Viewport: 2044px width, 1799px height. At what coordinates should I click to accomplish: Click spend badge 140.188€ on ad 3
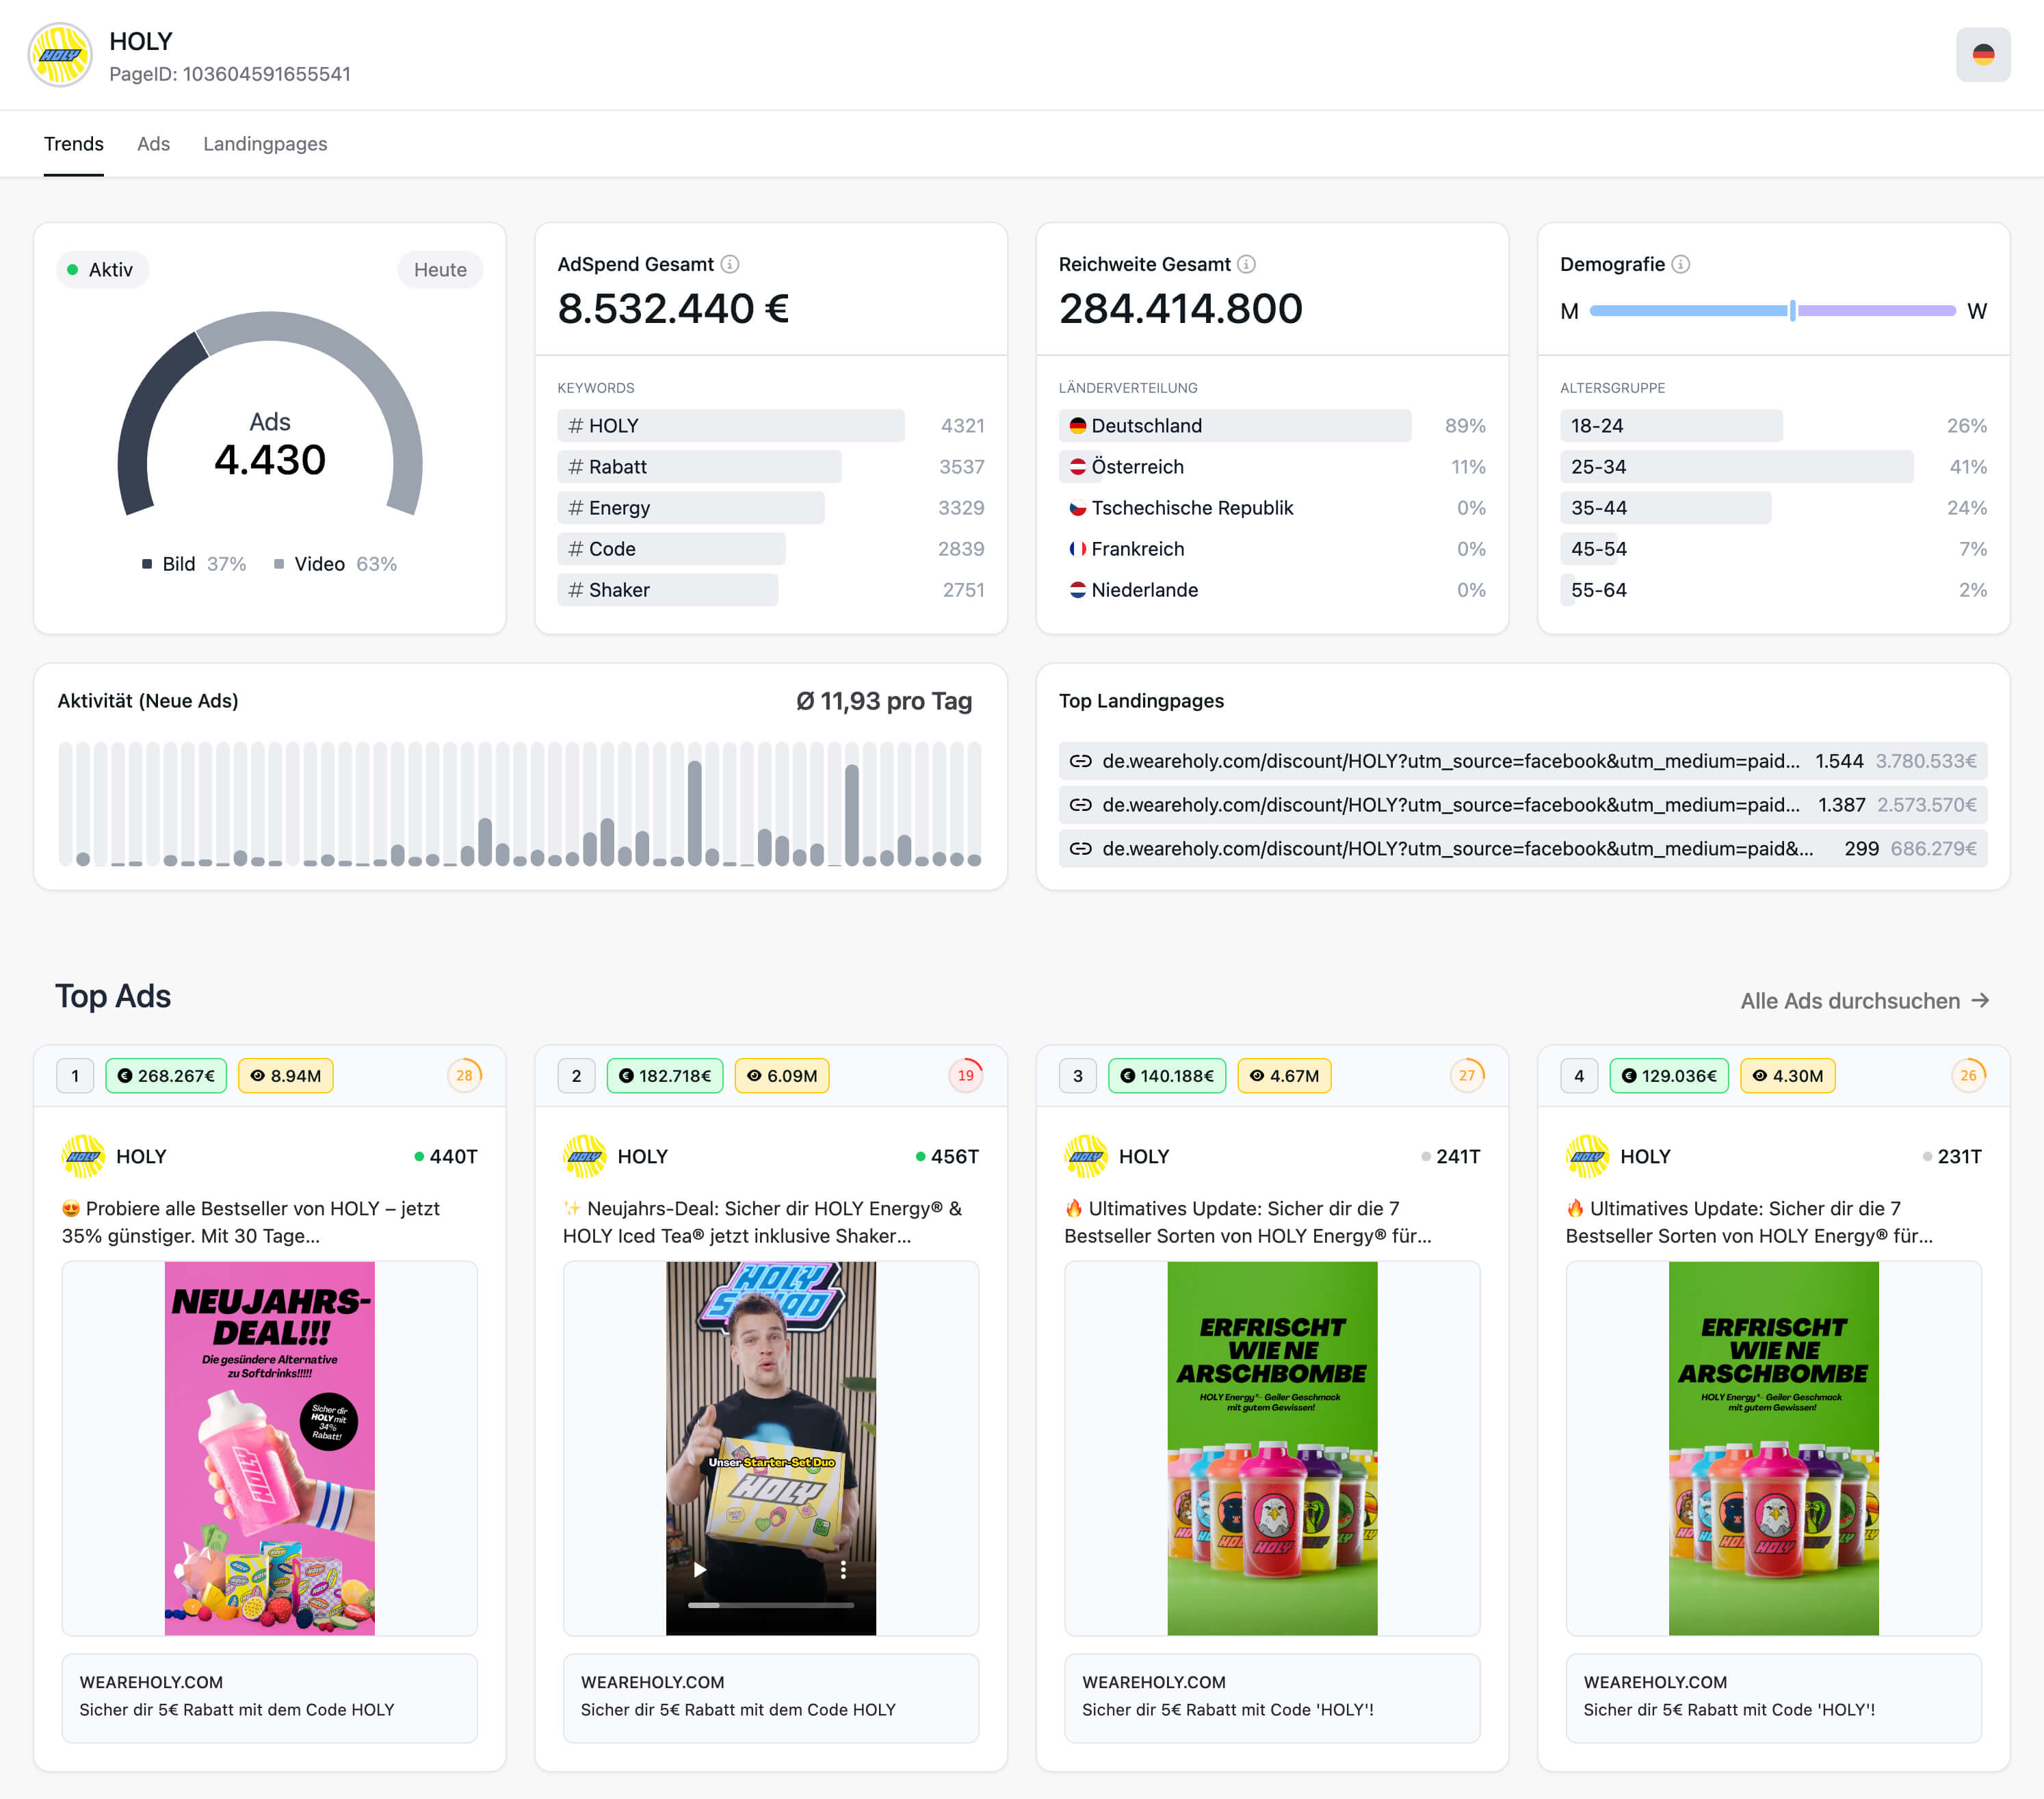click(1167, 1076)
